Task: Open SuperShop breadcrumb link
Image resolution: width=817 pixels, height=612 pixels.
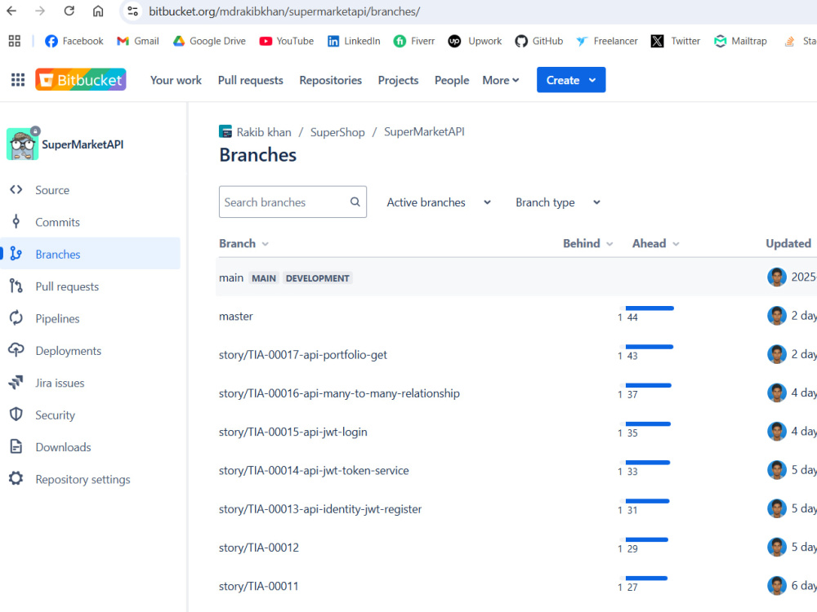Action: [337, 132]
